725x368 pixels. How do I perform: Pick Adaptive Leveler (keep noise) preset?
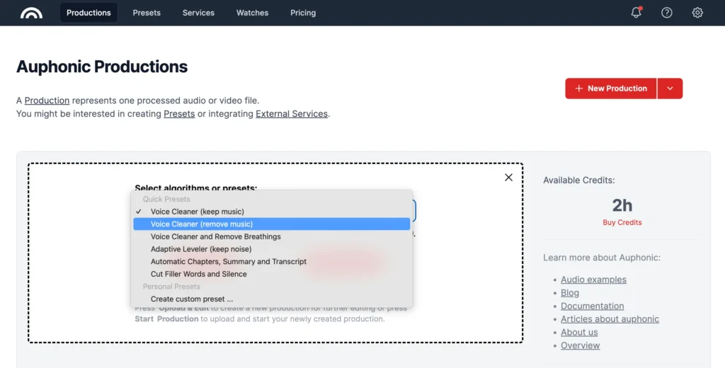200,249
